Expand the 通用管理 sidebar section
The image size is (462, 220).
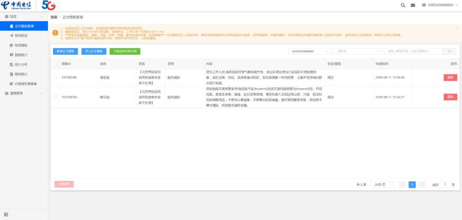point(24,93)
